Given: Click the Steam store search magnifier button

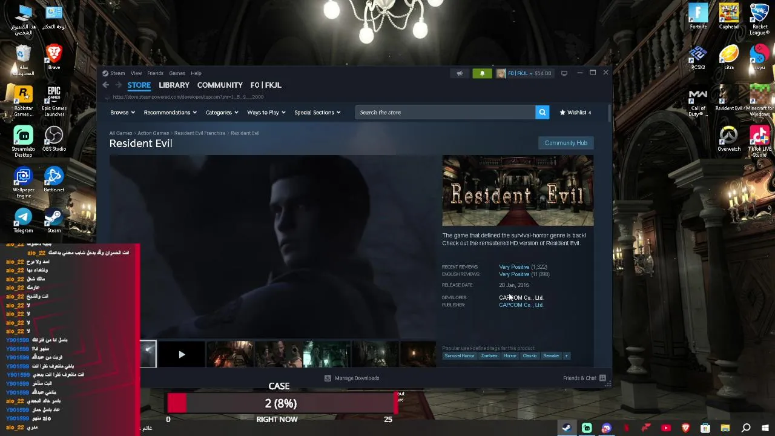Looking at the screenshot, I should pos(542,112).
